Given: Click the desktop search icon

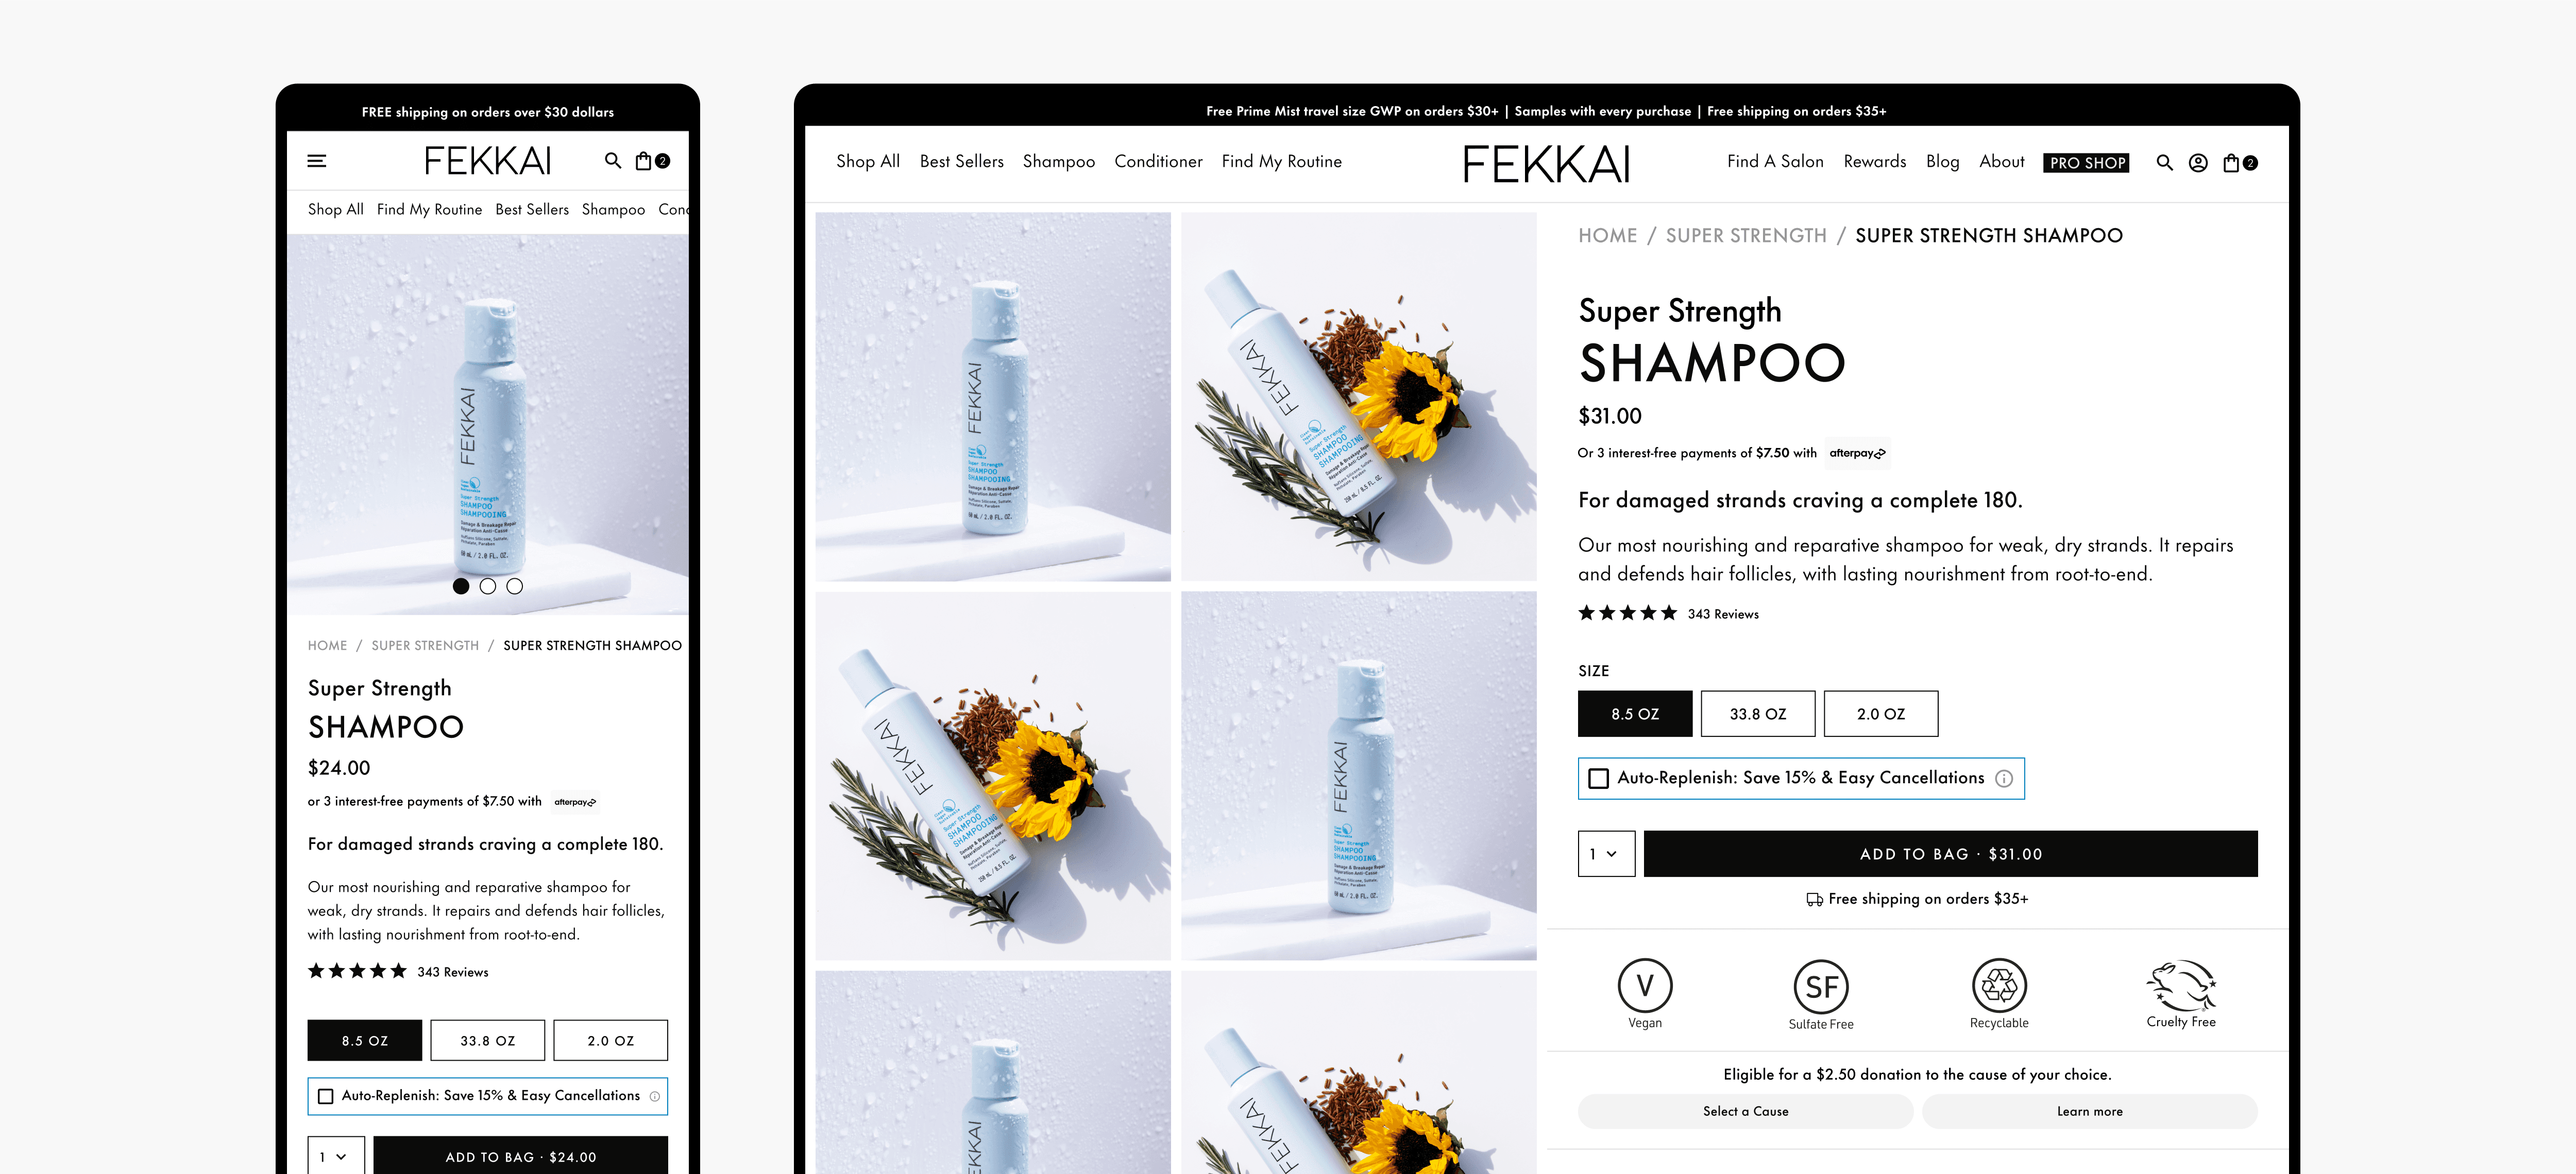Looking at the screenshot, I should [x=2164, y=163].
